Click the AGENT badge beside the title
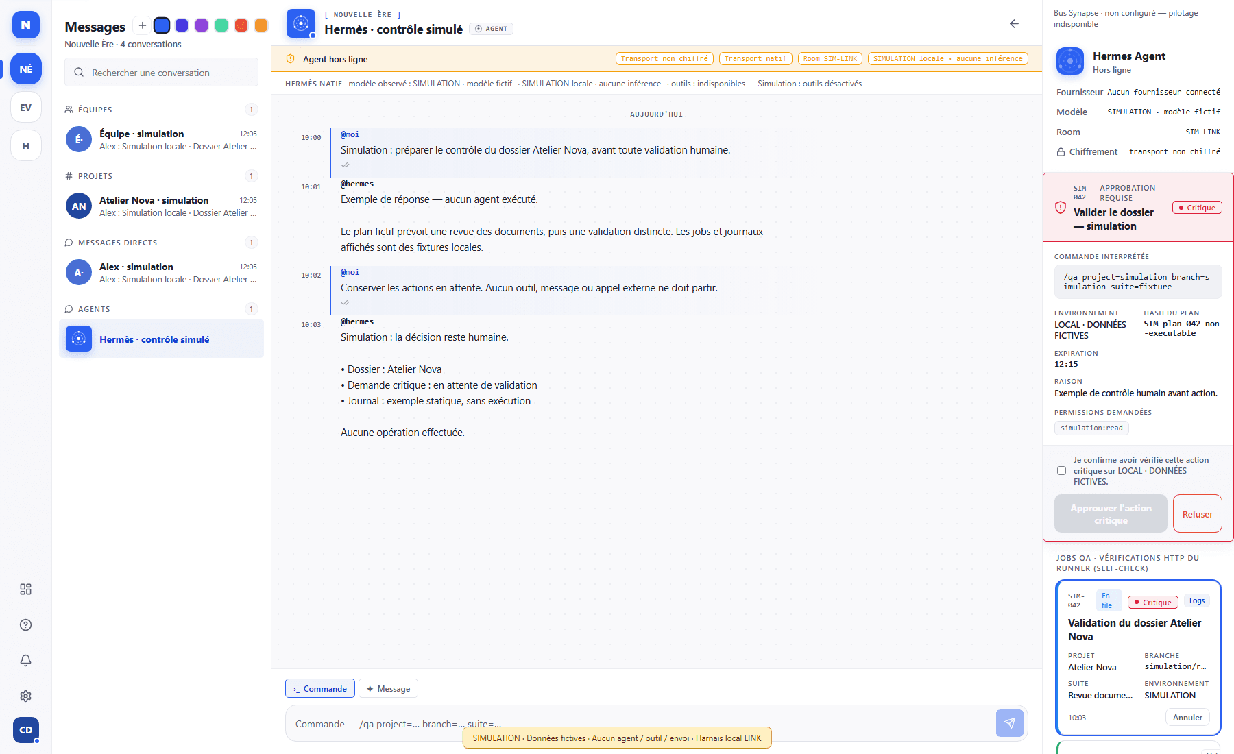 point(492,29)
